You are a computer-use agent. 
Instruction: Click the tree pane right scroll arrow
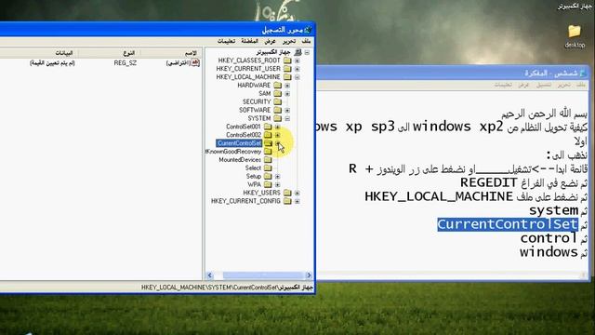[x=309, y=275]
